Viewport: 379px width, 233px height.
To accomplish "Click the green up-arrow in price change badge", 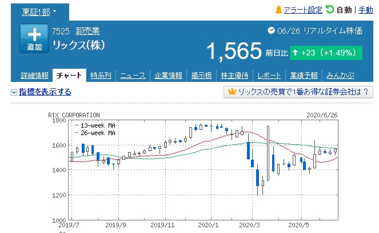I will click(295, 53).
